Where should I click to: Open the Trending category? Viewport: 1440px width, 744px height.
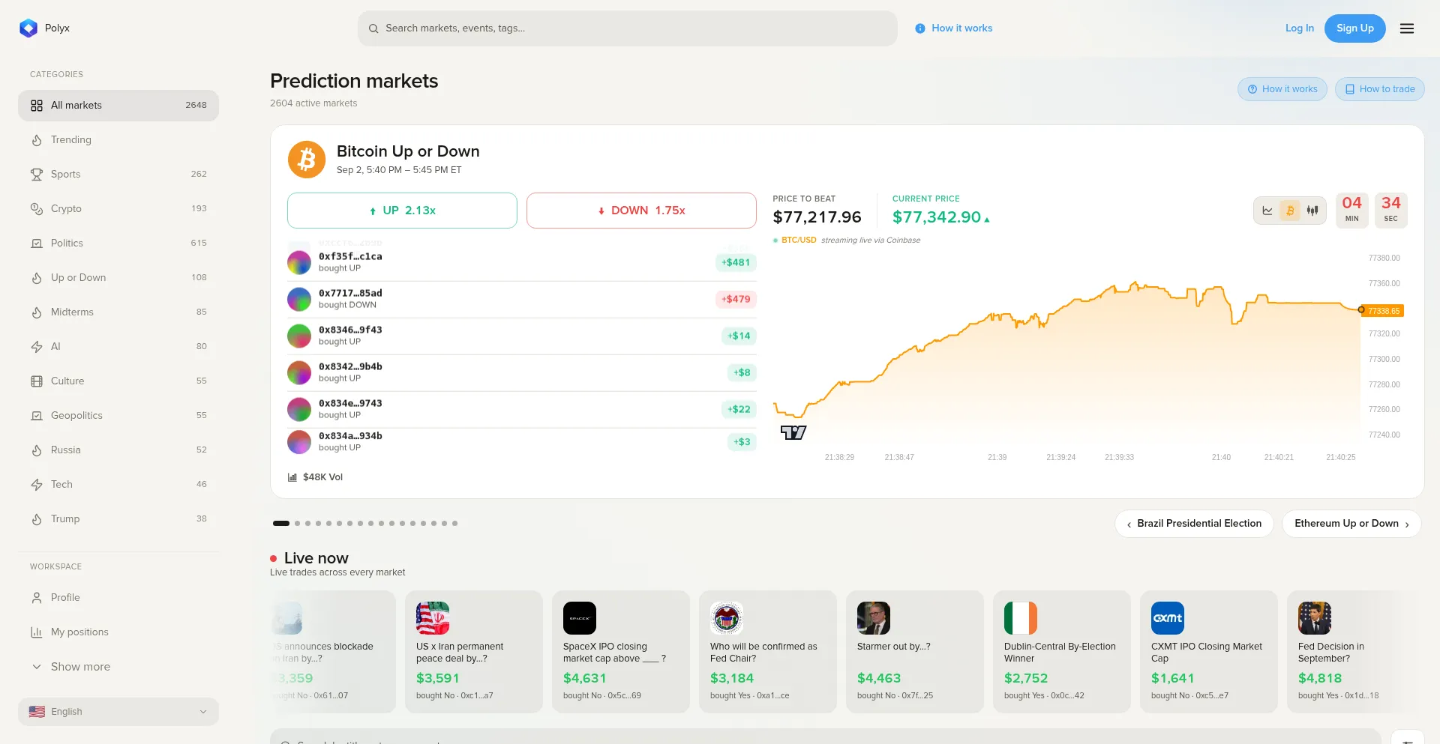tap(118, 140)
